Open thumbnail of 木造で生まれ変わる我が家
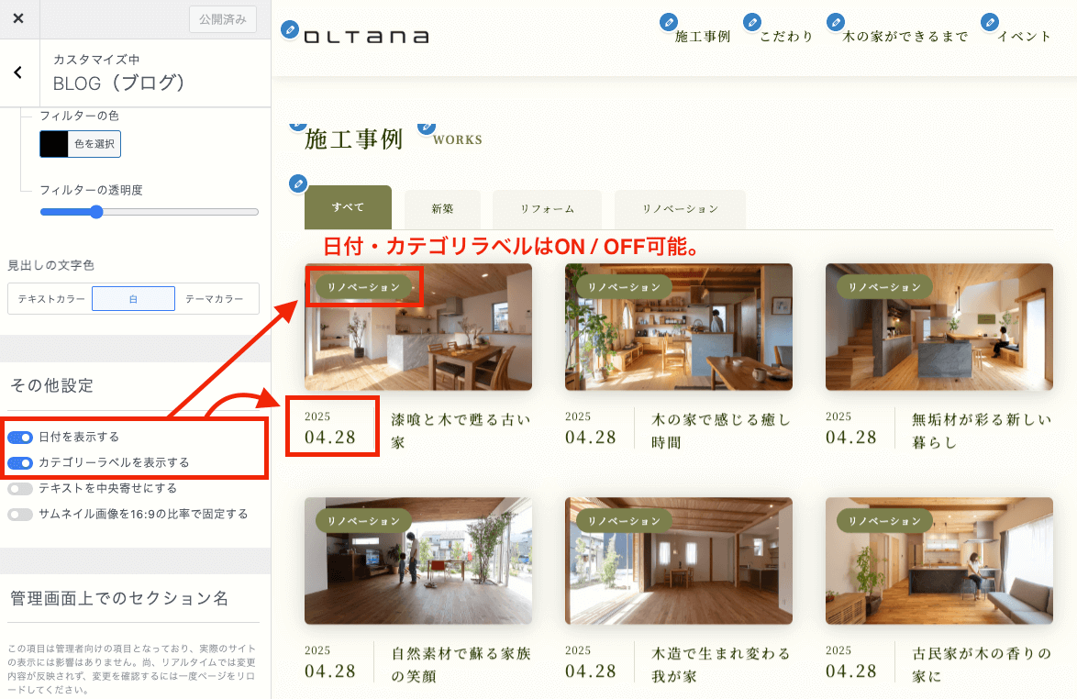Screen dimensions: 1077x699 [679, 561]
